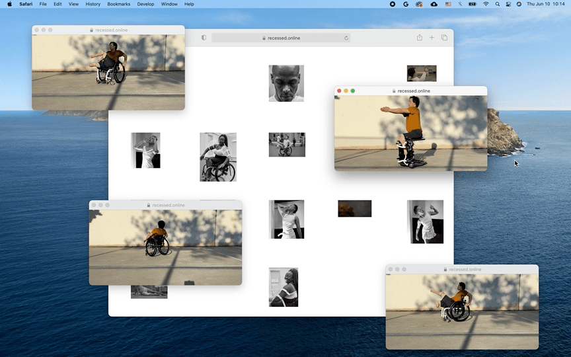571x357 pixels.
Task: Click the Bluetooth icon in menu bar
Action: click(460, 4)
